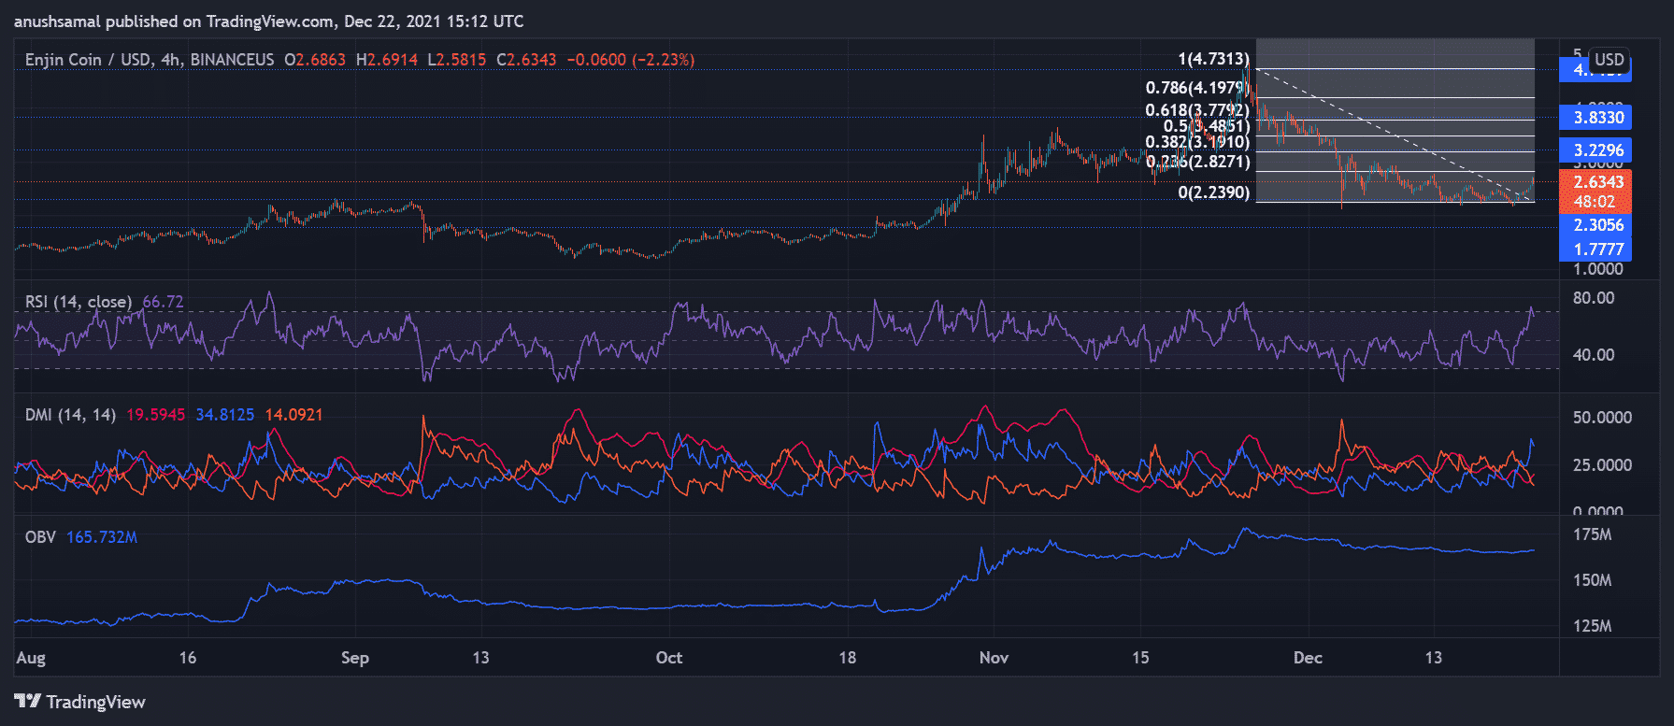This screenshot has width=1674, height=726.
Task: Click the Aug marker on time axis
Action: point(31,658)
